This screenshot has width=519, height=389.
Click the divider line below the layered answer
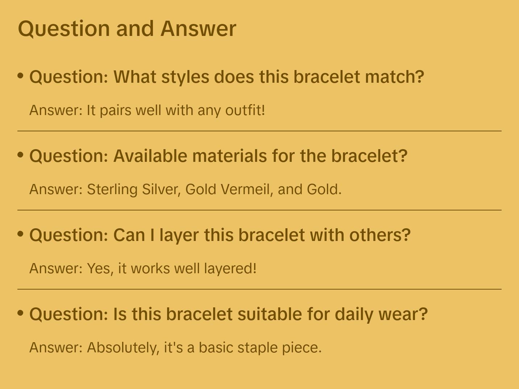[259, 289]
